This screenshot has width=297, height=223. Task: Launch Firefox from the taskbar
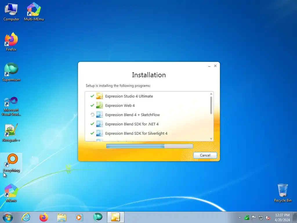(x=44, y=217)
